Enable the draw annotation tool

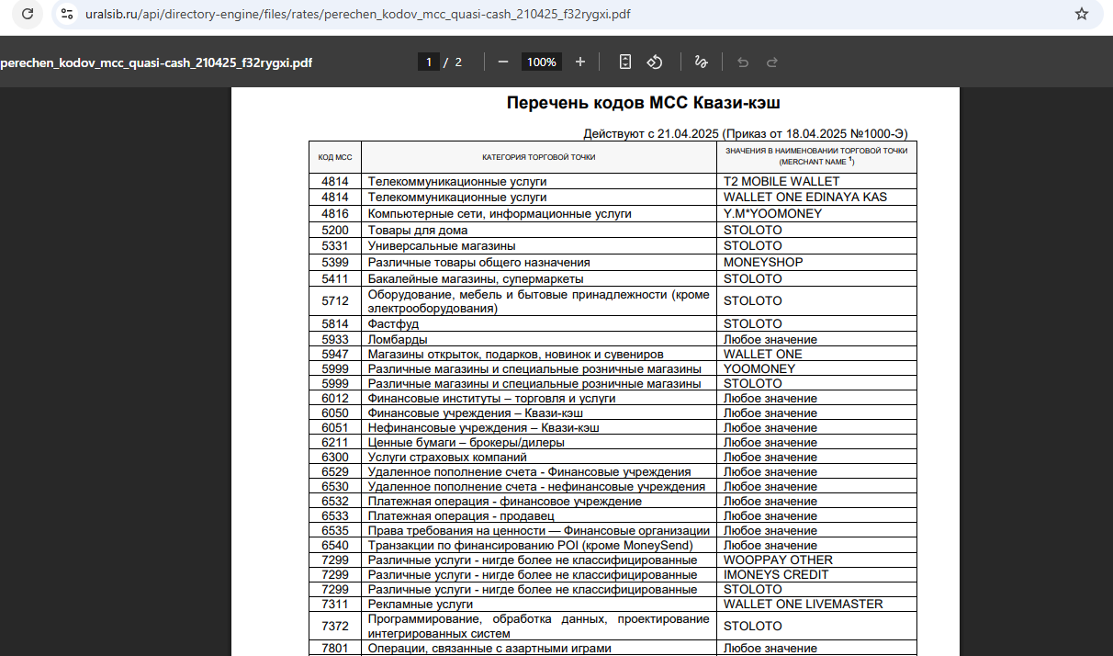pos(701,62)
